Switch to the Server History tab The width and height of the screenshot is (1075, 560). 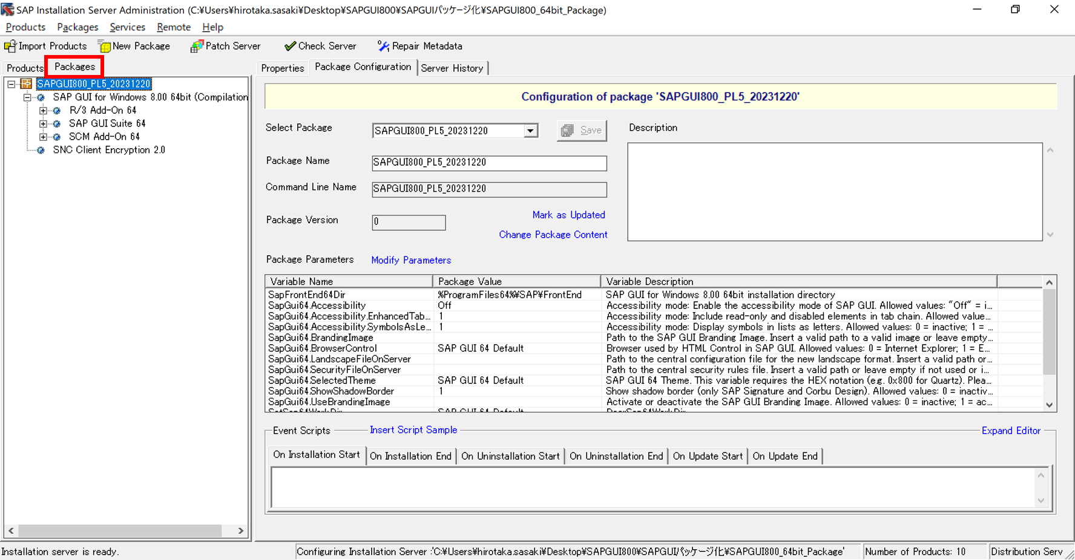452,68
